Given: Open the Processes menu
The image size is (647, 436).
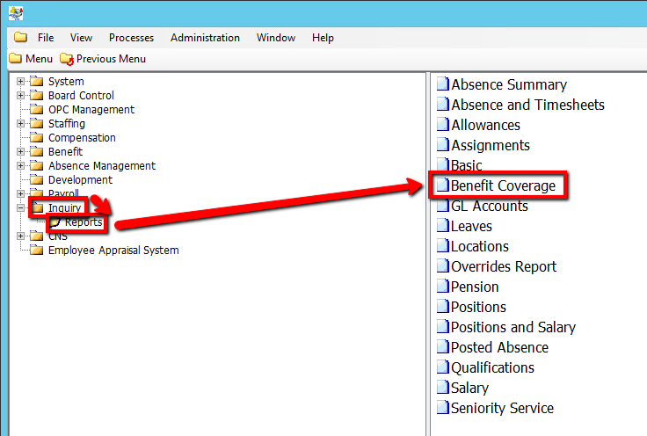Looking at the screenshot, I should [x=131, y=38].
